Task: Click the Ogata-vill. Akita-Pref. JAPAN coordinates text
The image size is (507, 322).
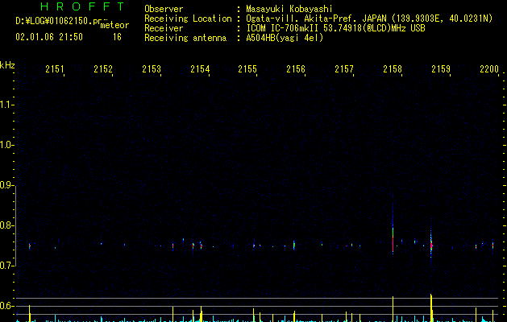Action: click(x=369, y=19)
